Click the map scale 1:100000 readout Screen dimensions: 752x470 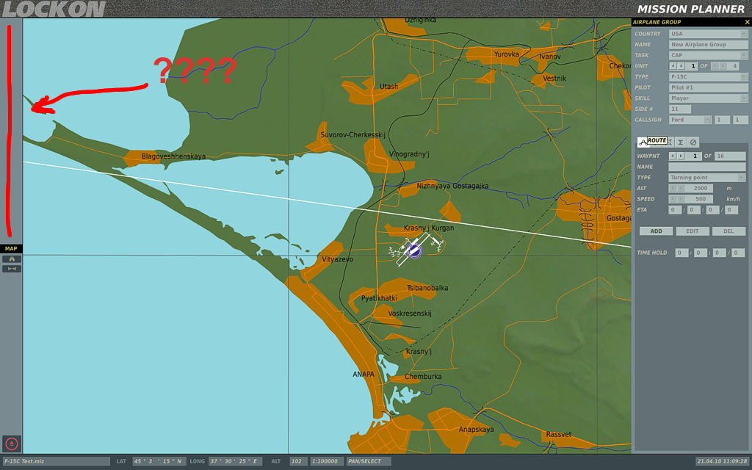pyautogui.click(x=325, y=461)
